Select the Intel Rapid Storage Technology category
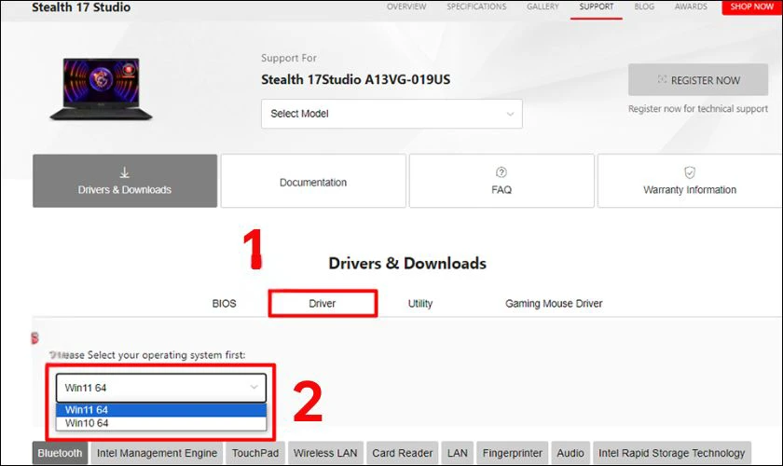The height and width of the screenshot is (466, 783). (x=672, y=453)
